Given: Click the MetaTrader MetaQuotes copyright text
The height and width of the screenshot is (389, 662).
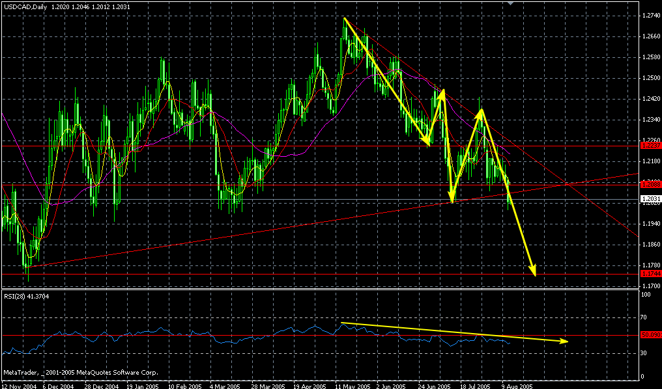Looking at the screenshot, I should [x=81, y=373].
